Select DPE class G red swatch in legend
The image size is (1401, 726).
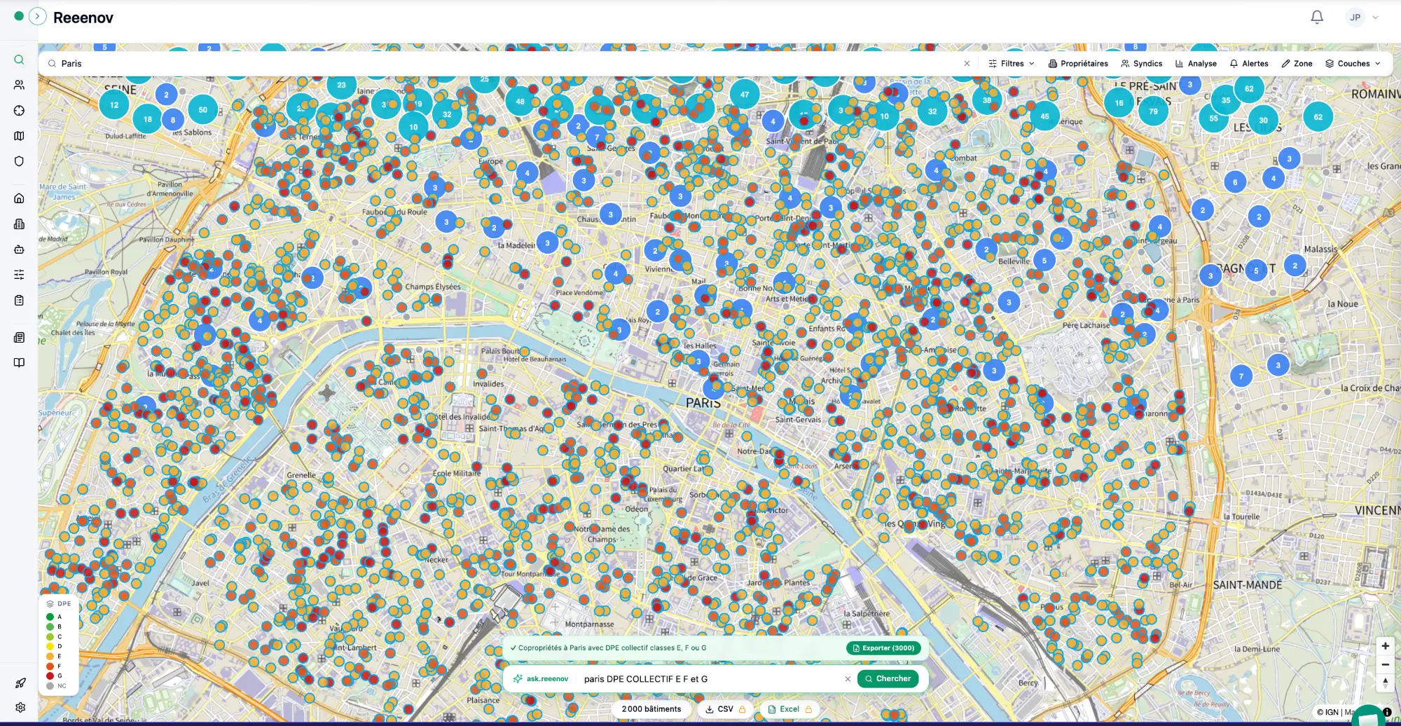[x=50, y=676]
